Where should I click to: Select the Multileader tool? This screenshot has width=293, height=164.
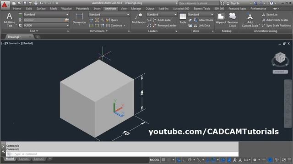tap(139, 18)
